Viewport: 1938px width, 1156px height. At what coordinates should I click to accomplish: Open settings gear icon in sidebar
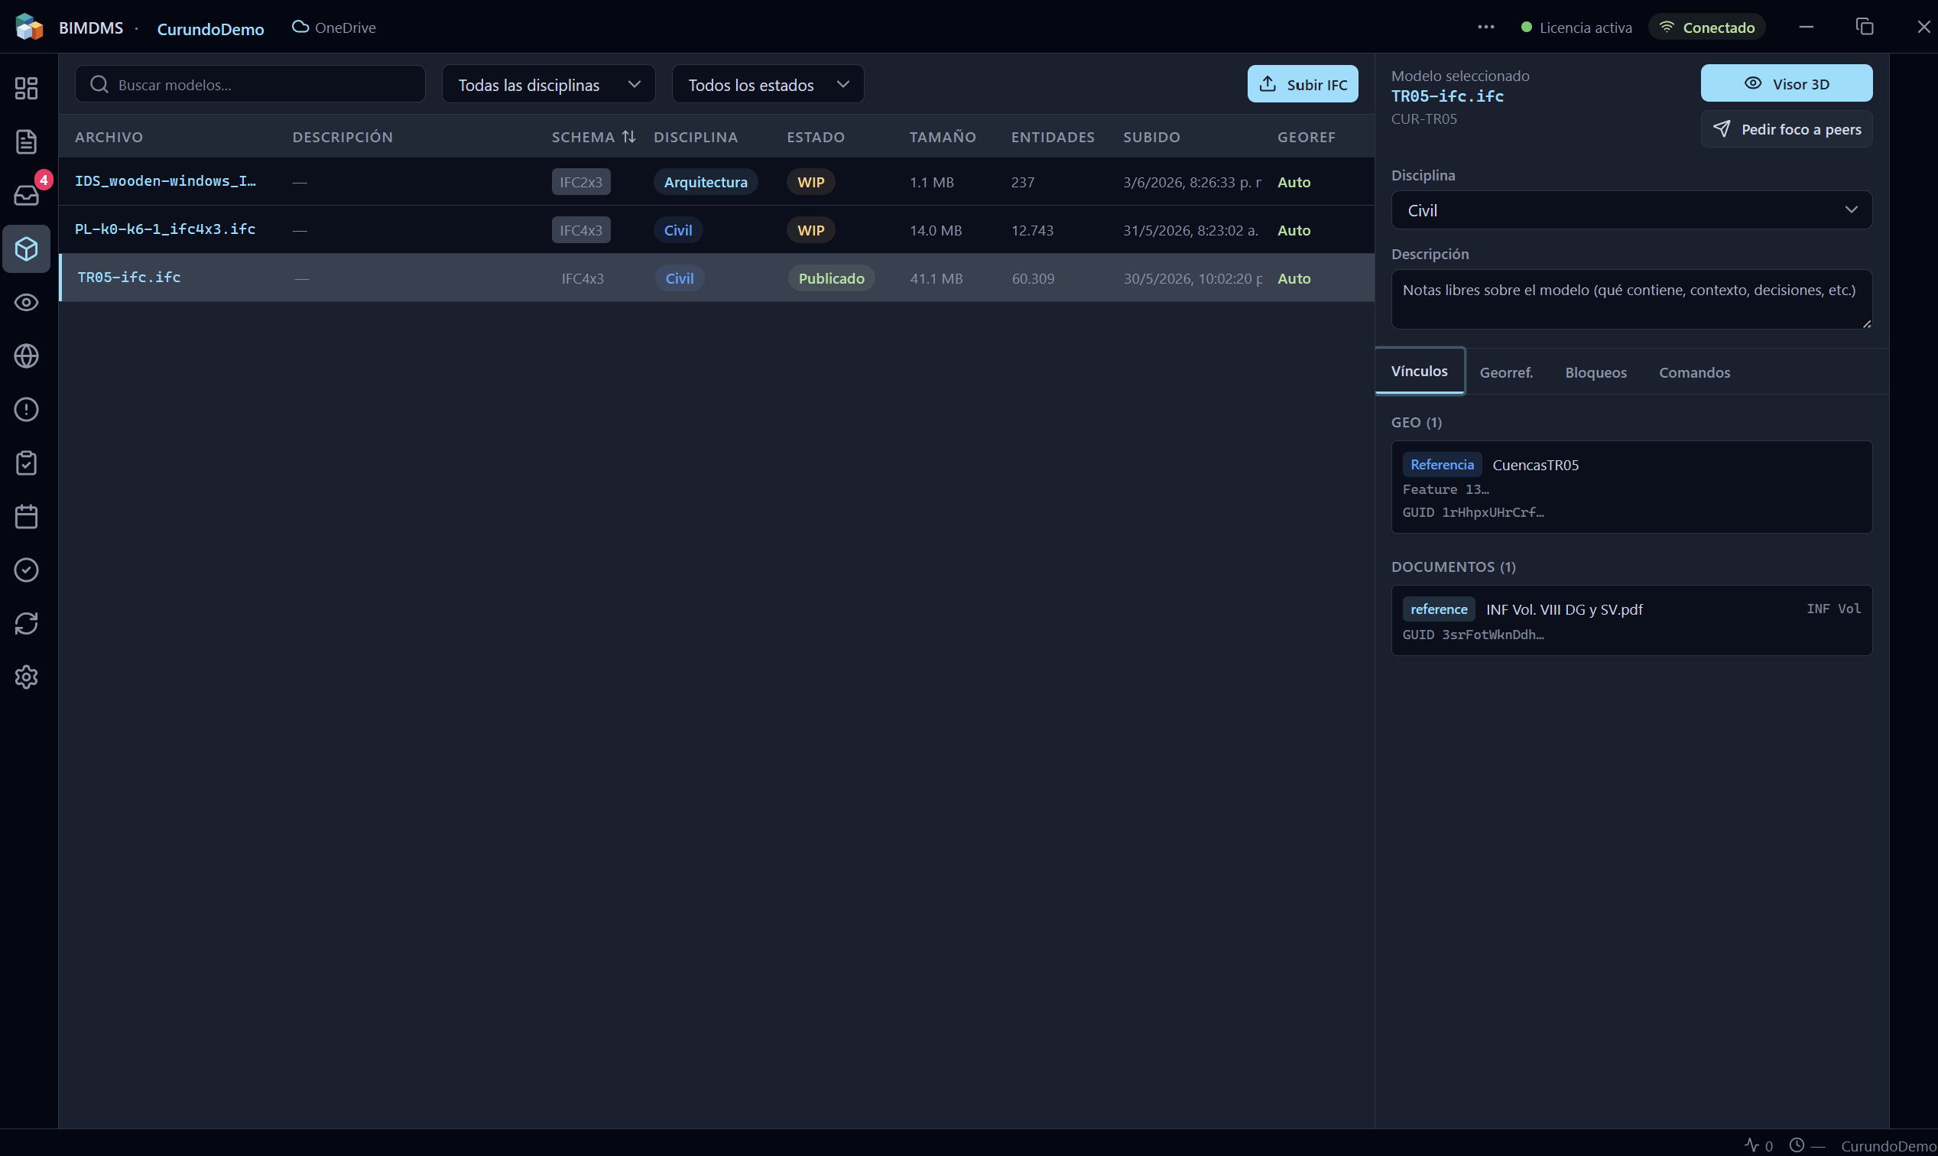click(27, 677)
